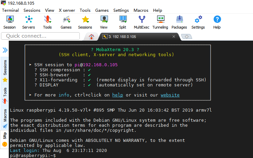Open the X server menu

click(67, 10)
